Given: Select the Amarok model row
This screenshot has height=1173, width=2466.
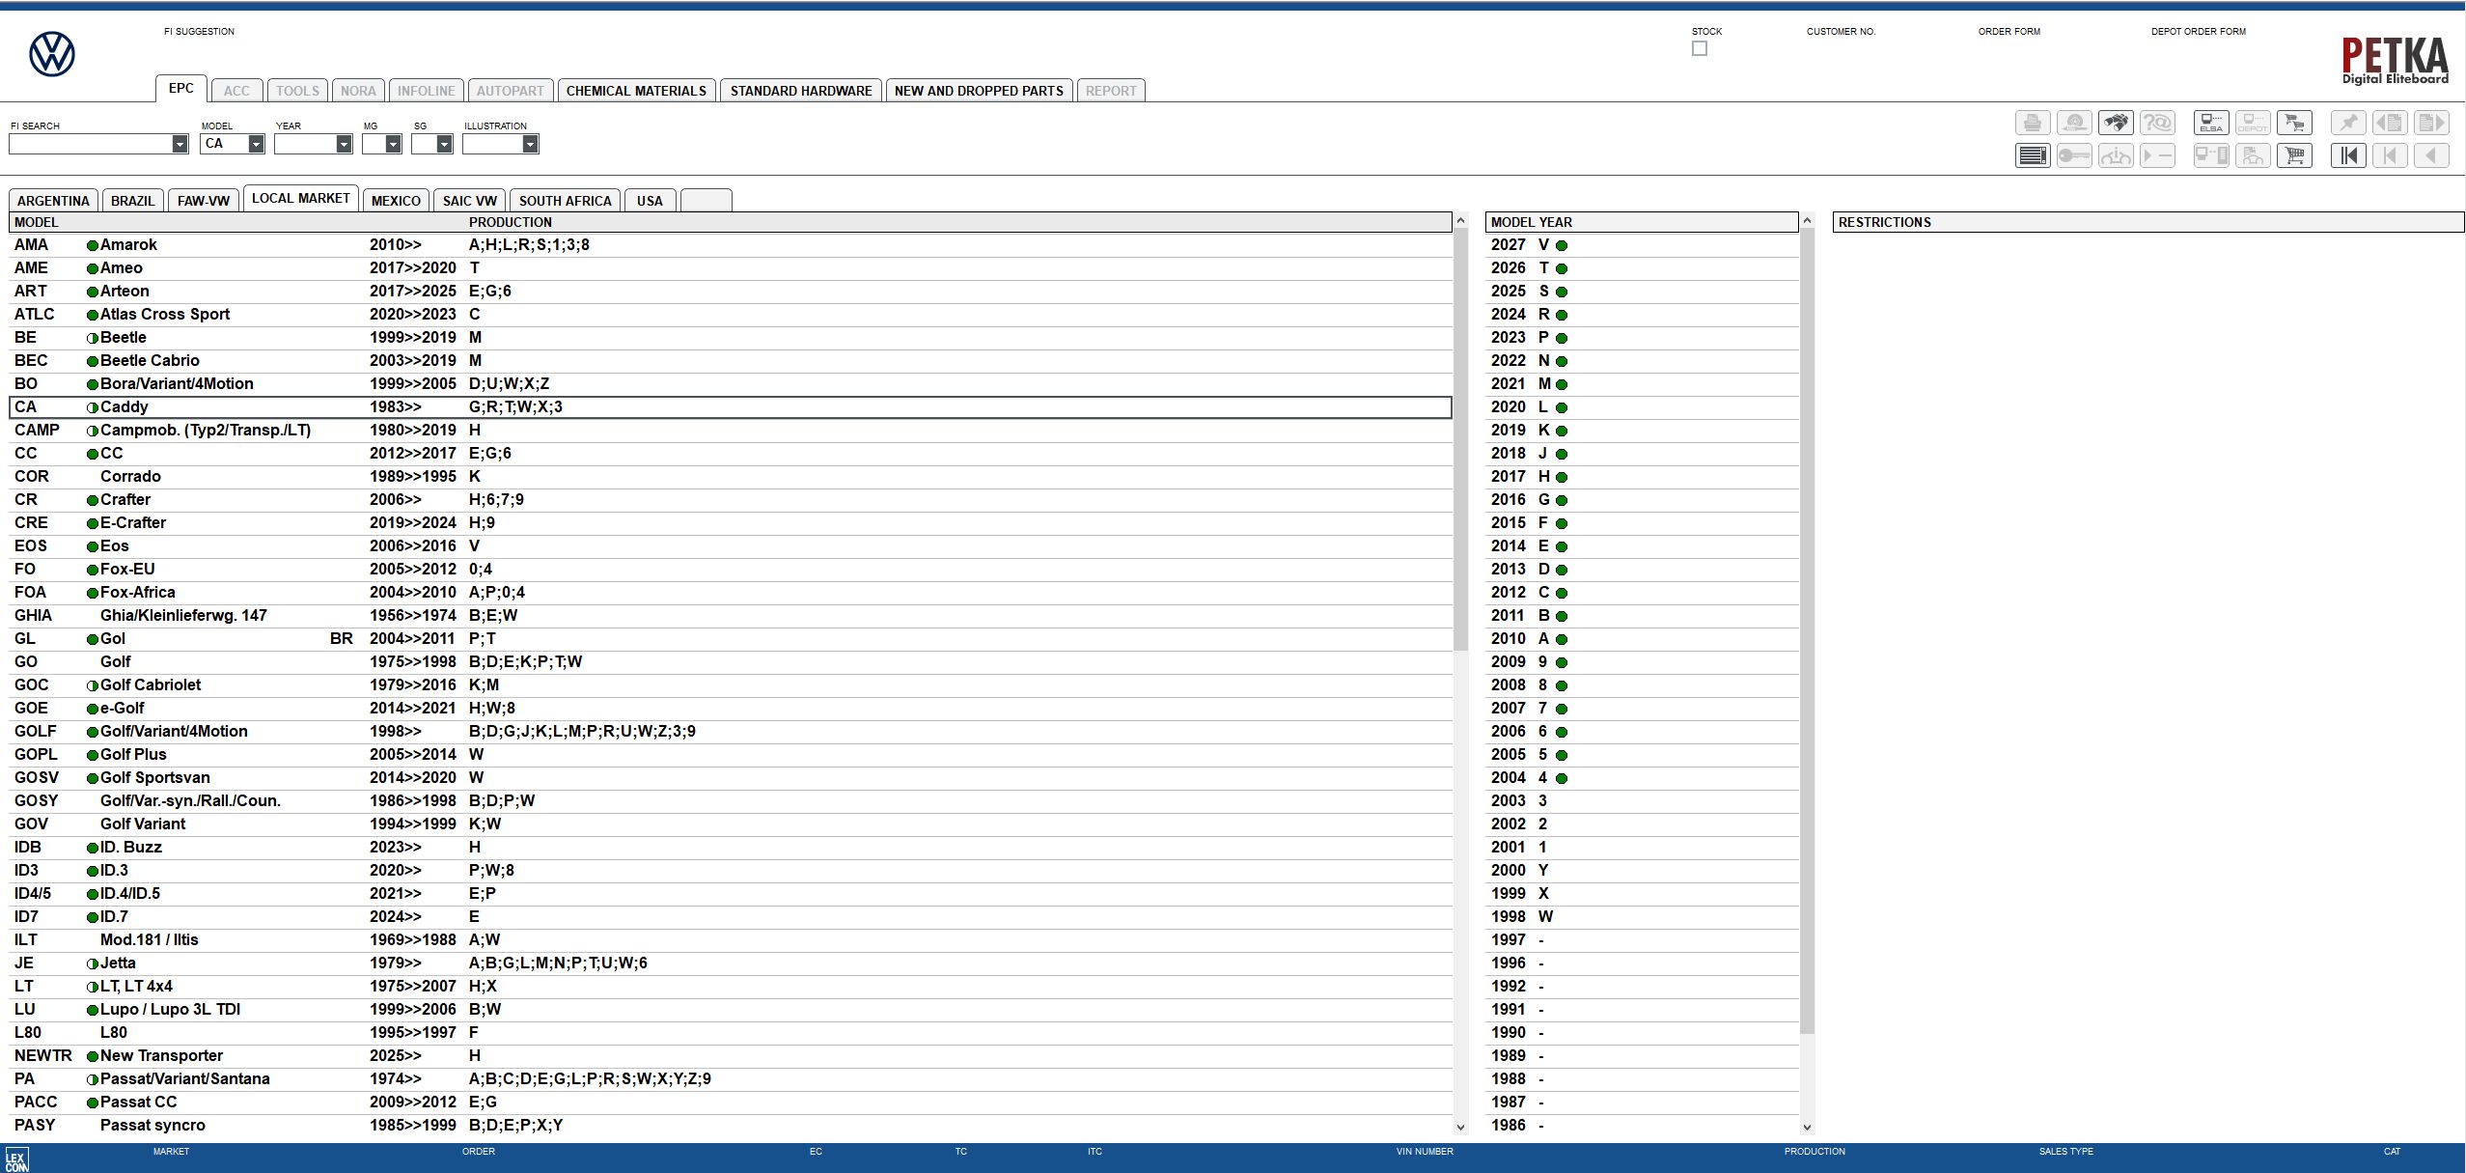Looking at the screenshot, I should [730, 245].
